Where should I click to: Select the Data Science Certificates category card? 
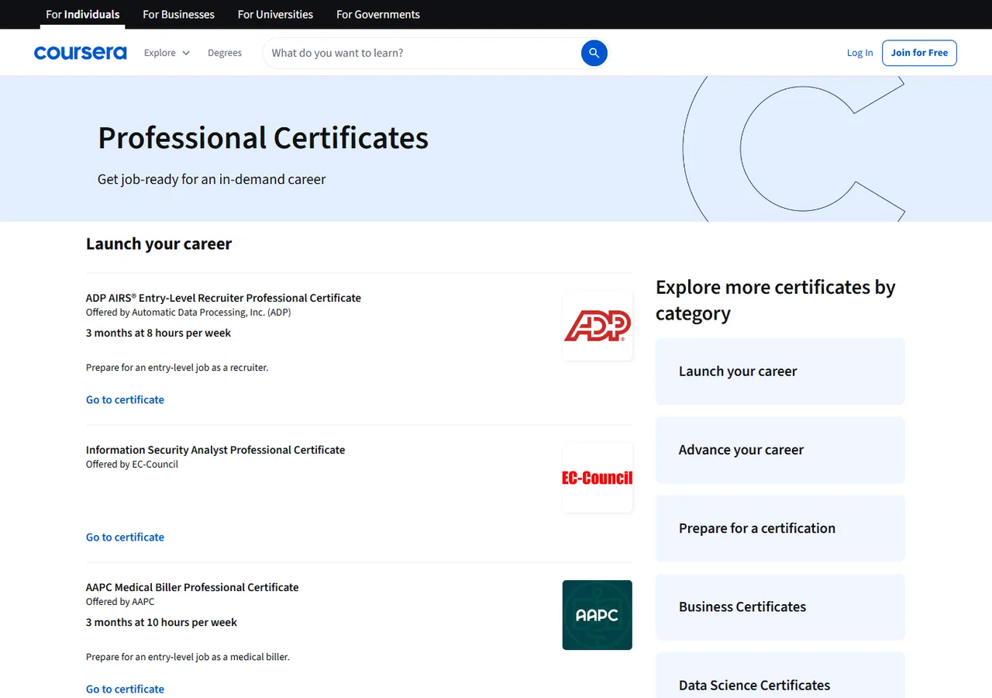pyautogui.click(x=780, y=676)
